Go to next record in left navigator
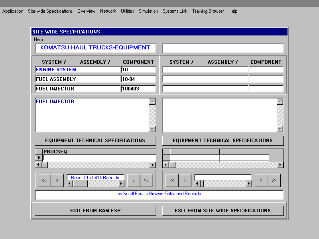The width and height of the screenshot is (319, 239). (x=134, y=180)
